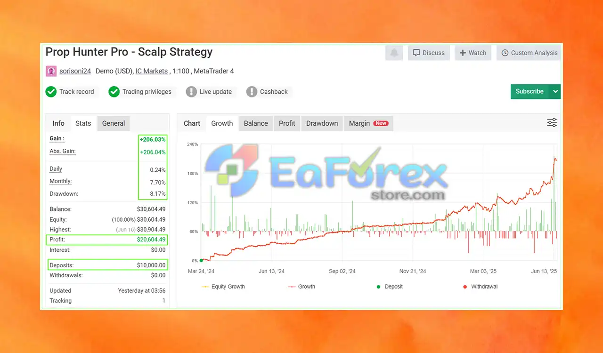Click the Cashback exclamation icon

(x=252, y=91)
